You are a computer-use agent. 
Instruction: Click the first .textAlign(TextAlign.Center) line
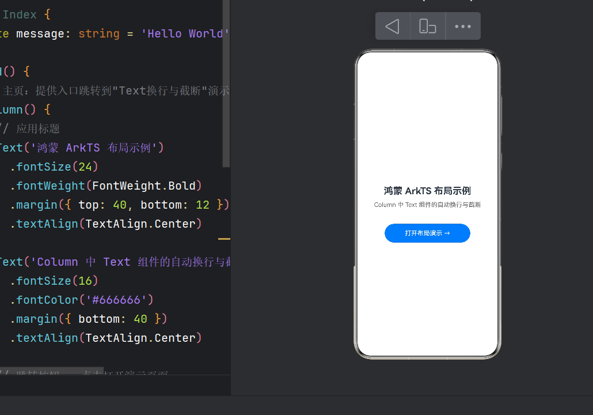point(106,224)
